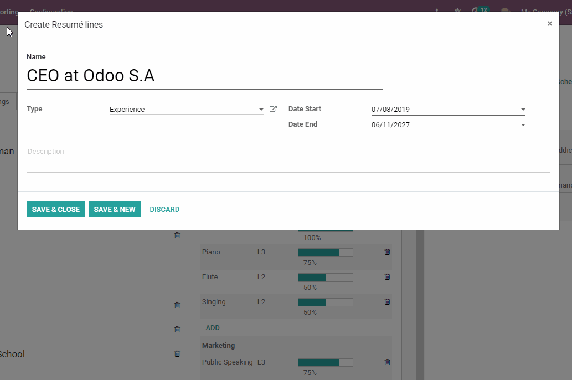Click the Piano 75% progress bar

[x=326, y=252]
